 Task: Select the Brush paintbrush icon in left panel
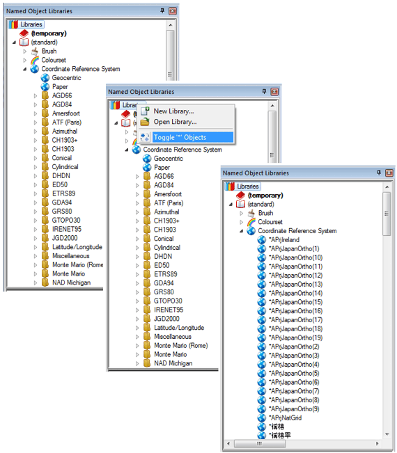coord(35,51)
